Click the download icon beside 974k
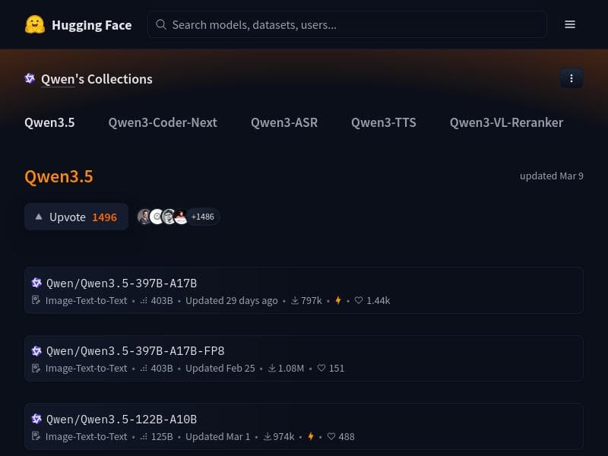This screenshot has width=608, height=456. coord(268,436)
